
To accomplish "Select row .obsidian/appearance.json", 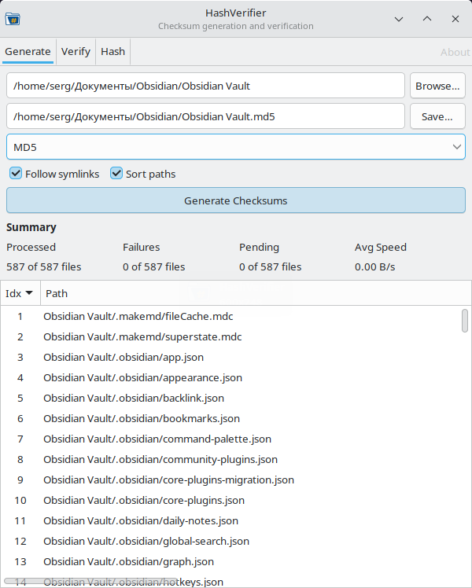I will (231, 377).
